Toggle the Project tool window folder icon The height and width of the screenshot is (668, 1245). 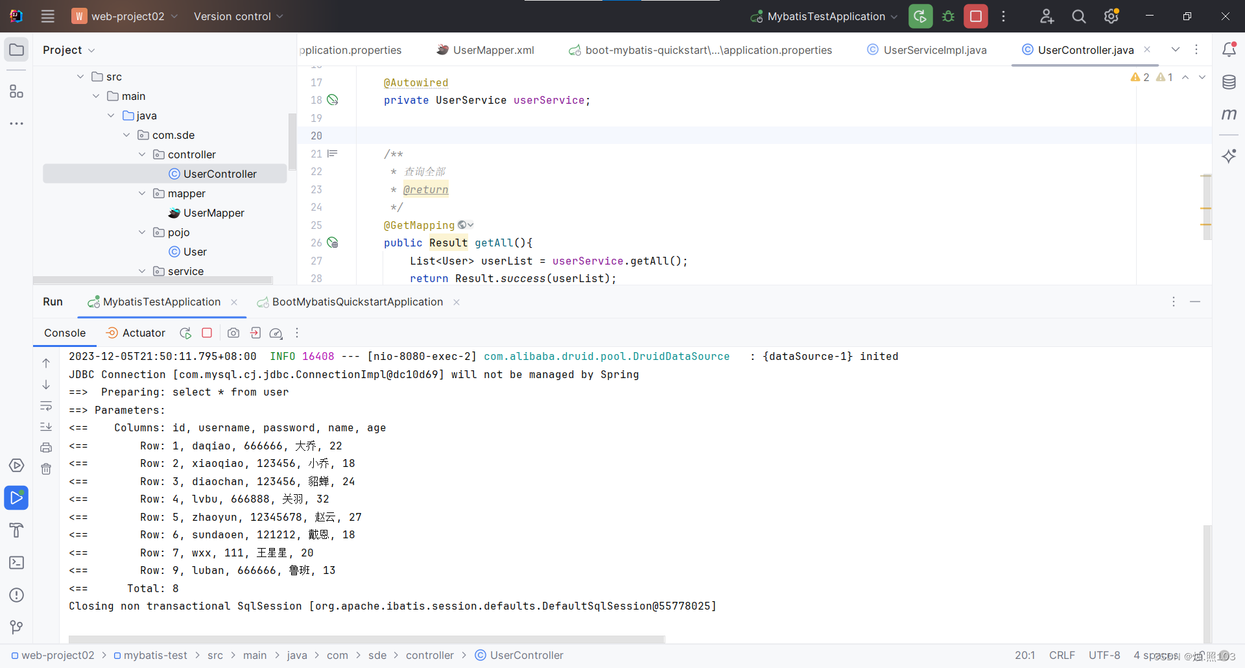(16, 49)
